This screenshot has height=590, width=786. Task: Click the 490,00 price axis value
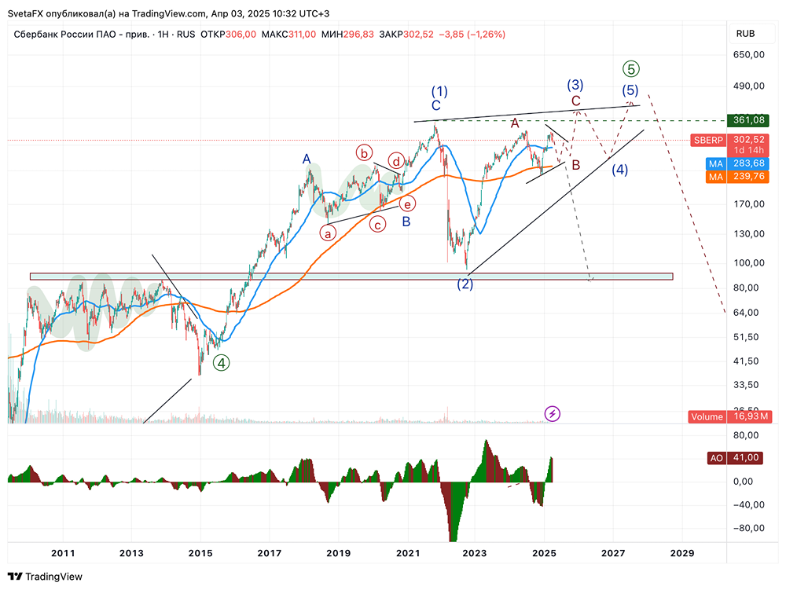[749, 86]
